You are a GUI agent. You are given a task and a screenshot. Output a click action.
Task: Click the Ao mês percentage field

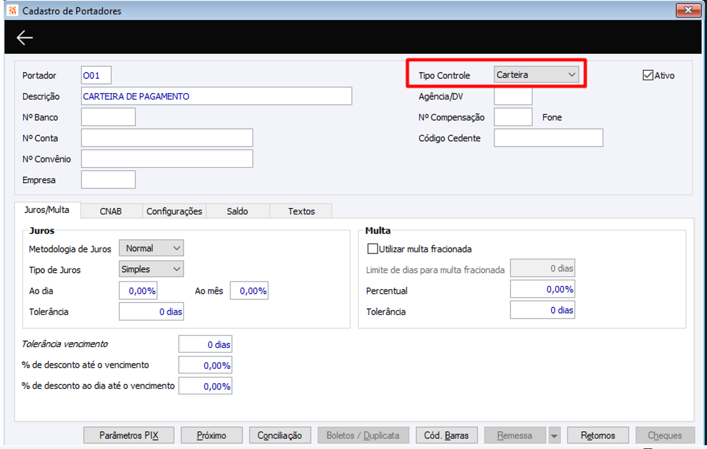[x=249, y=291]
